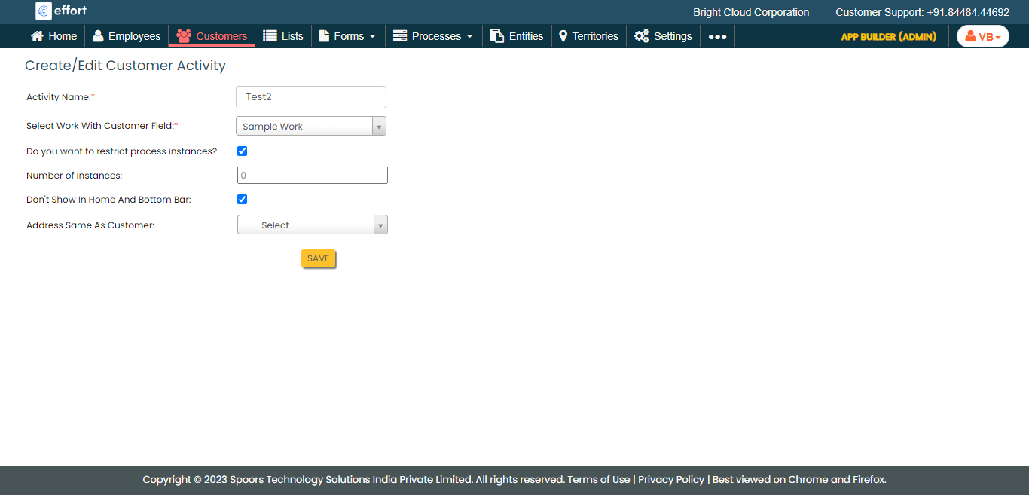Click the Activity Name text field

pos(310,97)
